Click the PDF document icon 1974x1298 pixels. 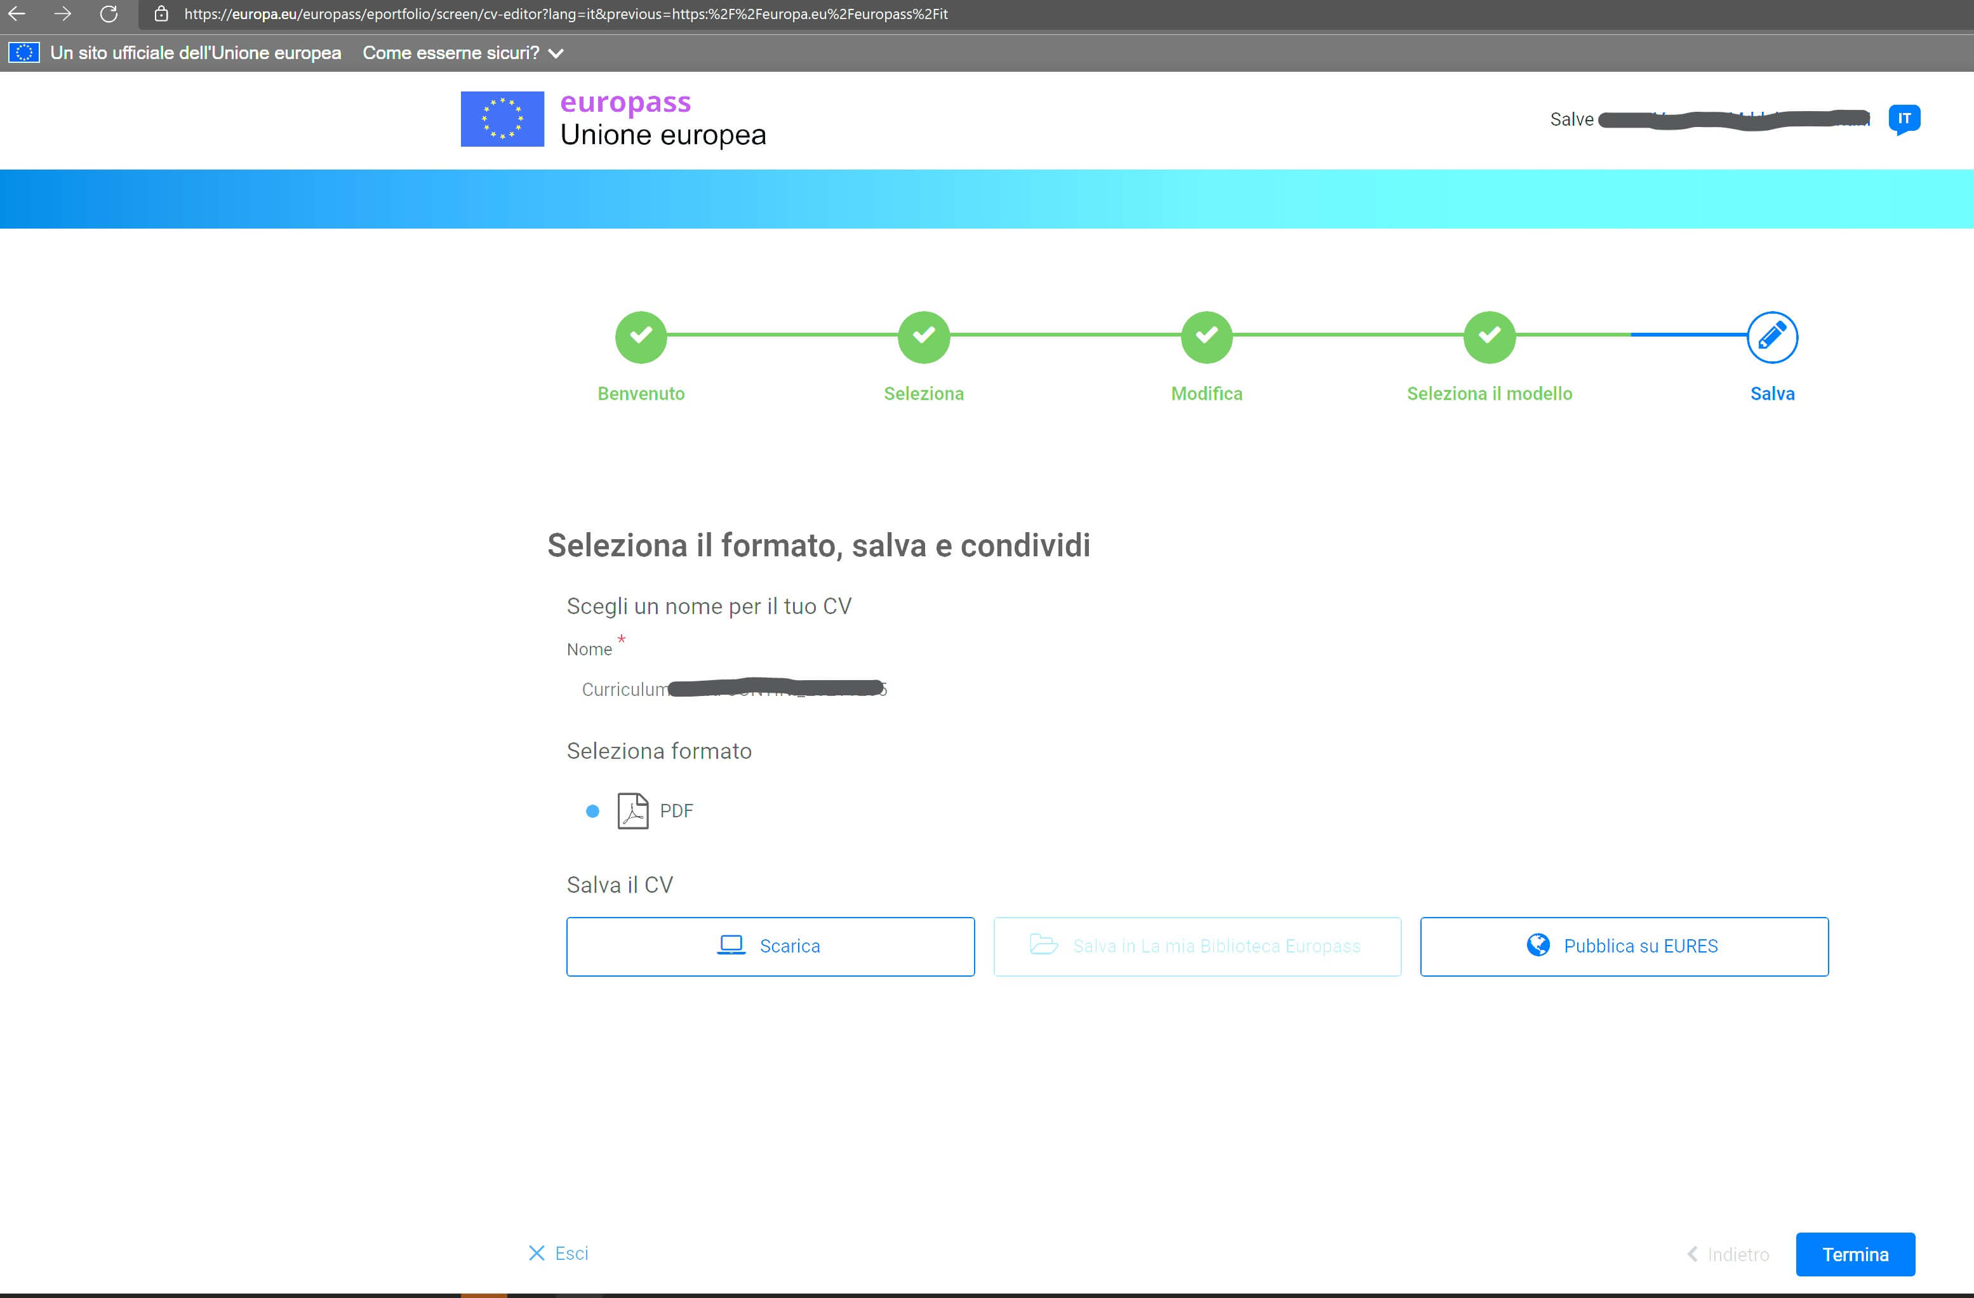coord(632,810)
